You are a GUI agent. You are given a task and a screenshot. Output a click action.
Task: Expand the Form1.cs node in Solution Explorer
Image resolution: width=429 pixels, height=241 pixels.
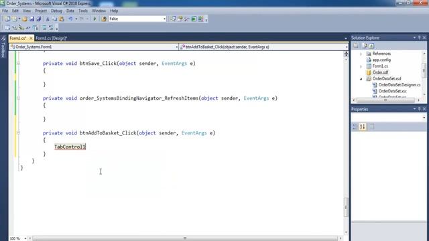click(361, 66)
